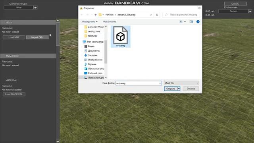
Task: Open view options dropdown arrow
Action: [x=185, y=21]
